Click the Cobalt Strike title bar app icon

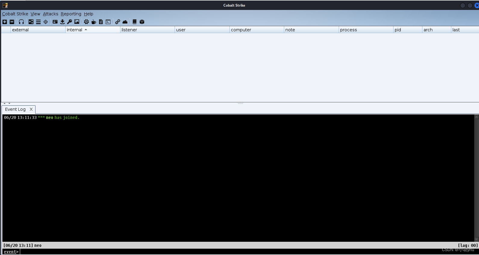pos(5,5)
